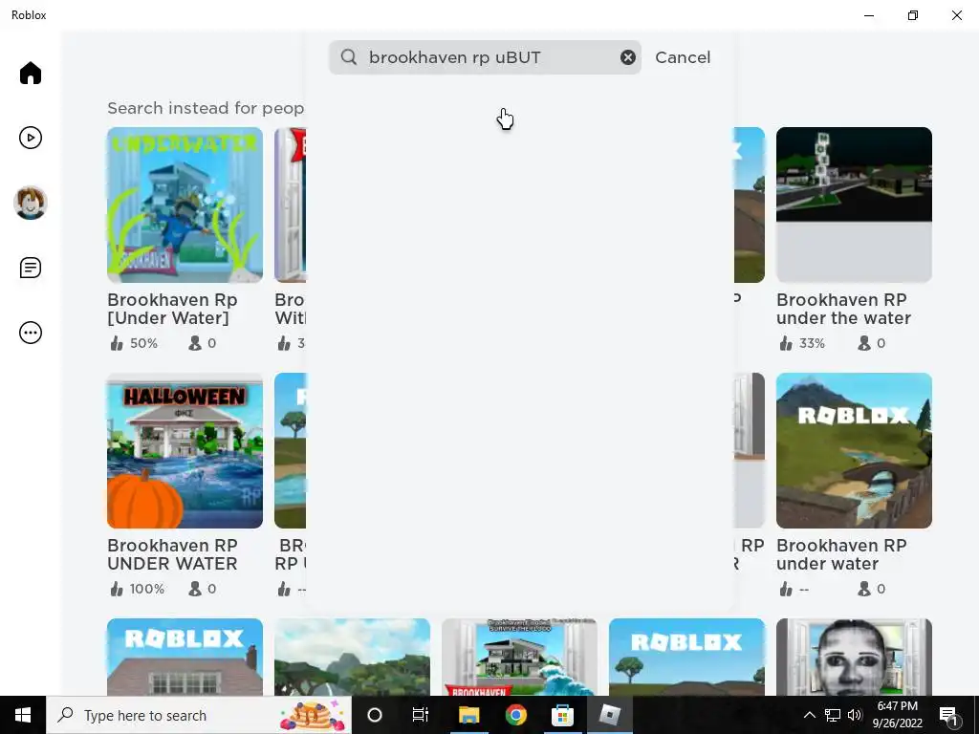
Task: Open Windows Start menu
Action: tap(23, 715)
